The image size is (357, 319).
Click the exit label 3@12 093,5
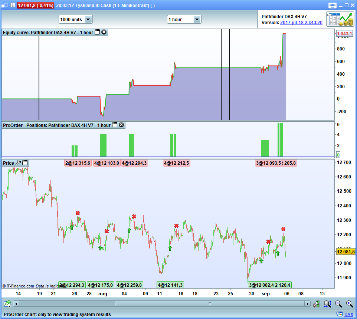pos(268,163)
